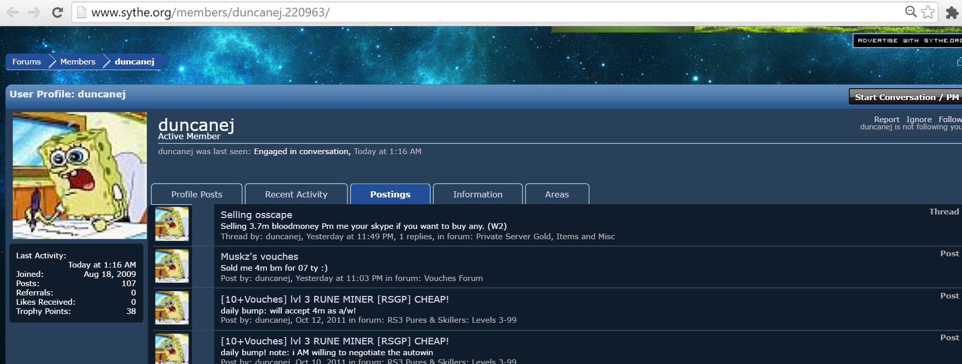The height and width of the screenshot is (364, 962).
Task: Click the Posts count 107
Action: tap(129, 283)
